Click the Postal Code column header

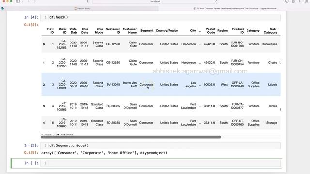click(210, 31)
